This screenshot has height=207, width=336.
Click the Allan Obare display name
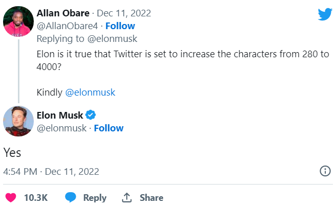coord(62,13)
